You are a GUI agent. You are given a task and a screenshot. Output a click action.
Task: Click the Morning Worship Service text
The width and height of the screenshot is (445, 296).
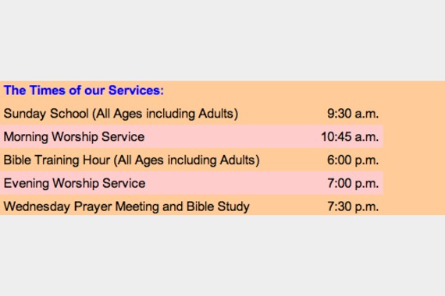[74, 137]
